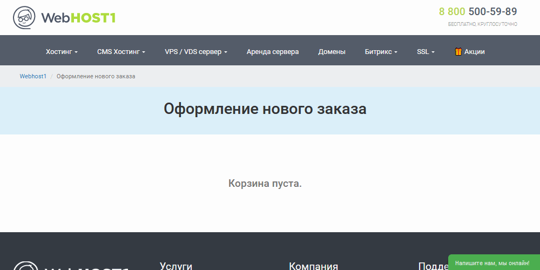Screen dimensions: 540x270
Task: Open the Акции promotions page
Action: (474, 52)
